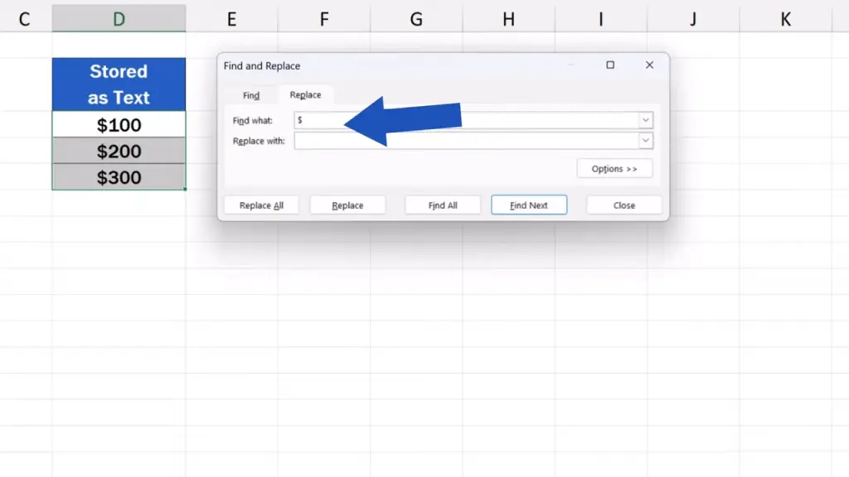Image resolution: width=849 pixels, height=477 pixels.
Task: Select column K header
Action: point(785,19)
